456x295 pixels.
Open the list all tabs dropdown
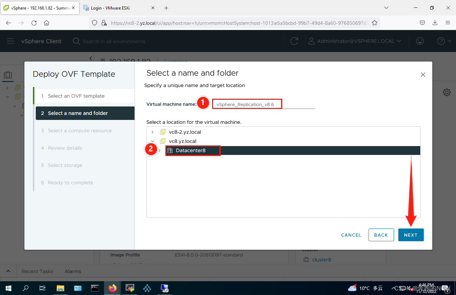[x=386, y=8]
